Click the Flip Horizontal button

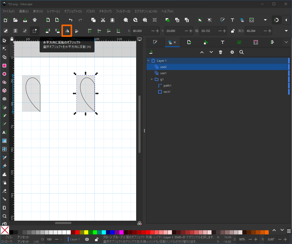point(67,31)
